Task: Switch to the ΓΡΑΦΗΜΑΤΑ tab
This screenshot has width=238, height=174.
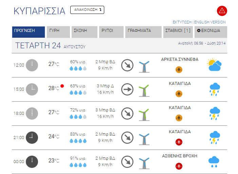Action: (x=143, y=32)
